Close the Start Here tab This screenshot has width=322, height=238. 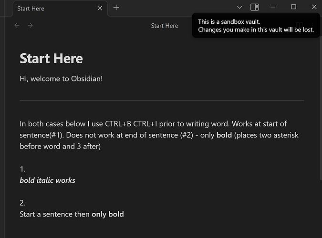pos(100,8)
